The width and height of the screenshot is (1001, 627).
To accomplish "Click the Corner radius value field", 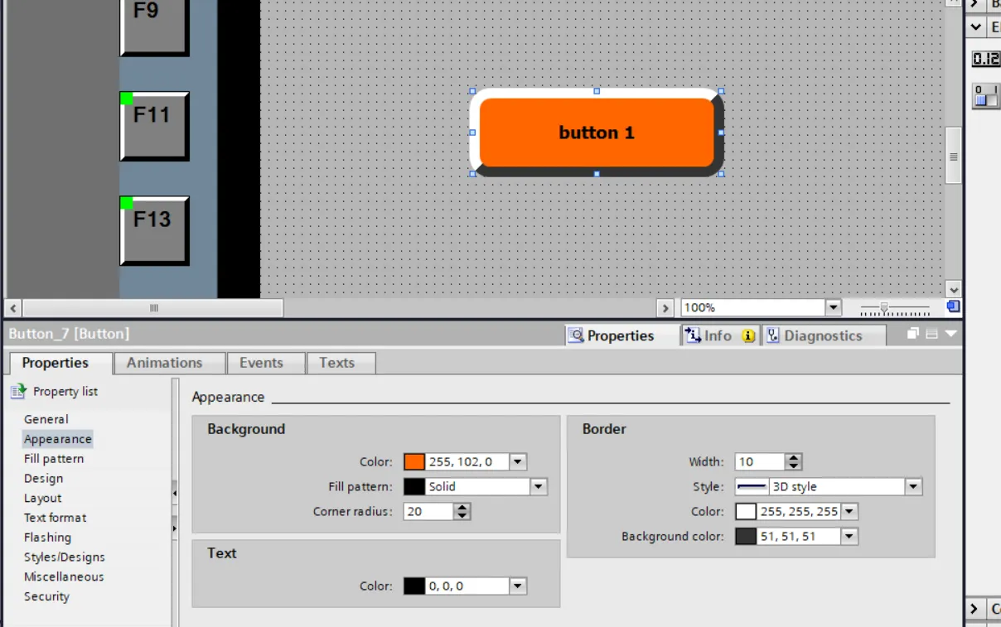I will pyautogui.click(x=428, y=512).
